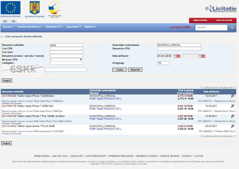Click the INREGISTRARE button
Viewport: 239px width, 169px height.
[x=200, y=20]
